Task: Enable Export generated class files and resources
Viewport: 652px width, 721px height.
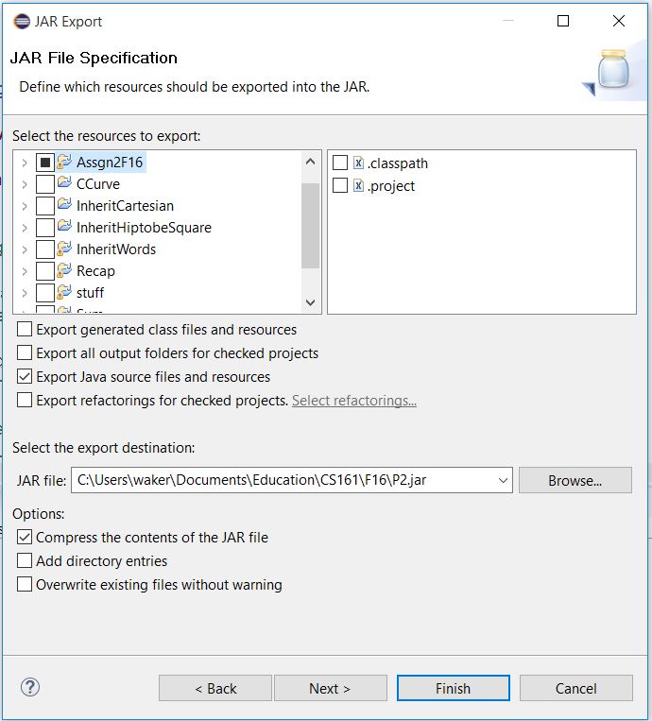Action: [x=25, y=329]
